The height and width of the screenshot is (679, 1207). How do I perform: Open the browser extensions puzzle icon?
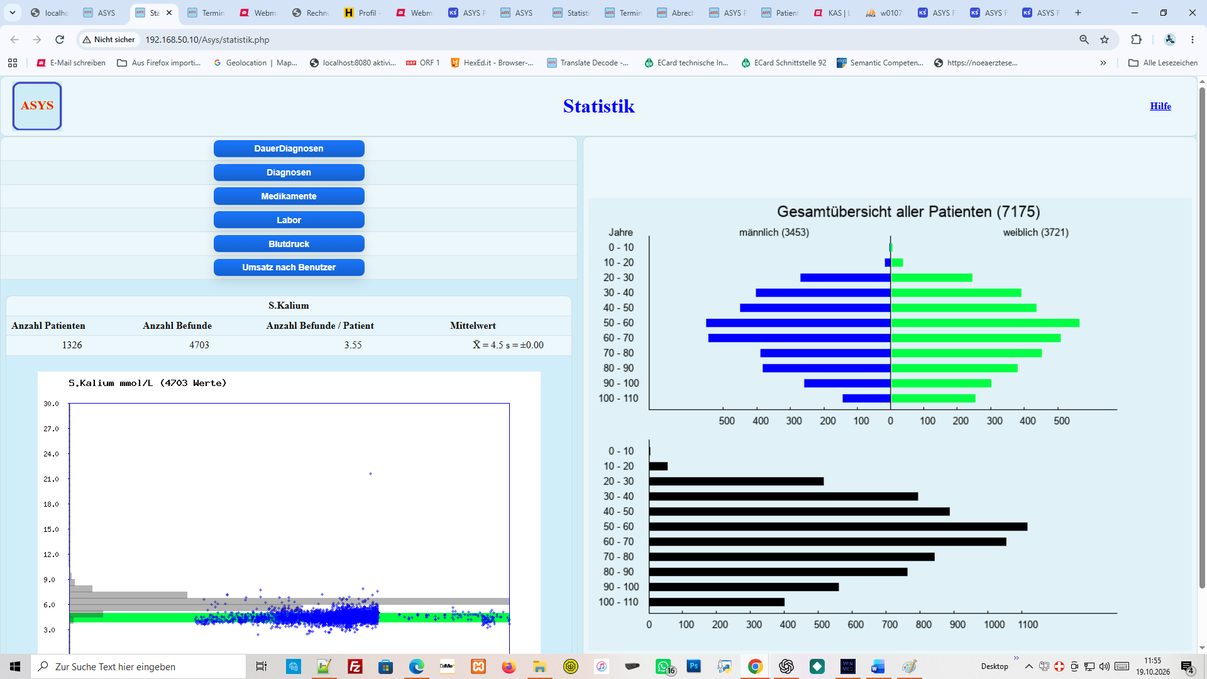coord(1136,40)
